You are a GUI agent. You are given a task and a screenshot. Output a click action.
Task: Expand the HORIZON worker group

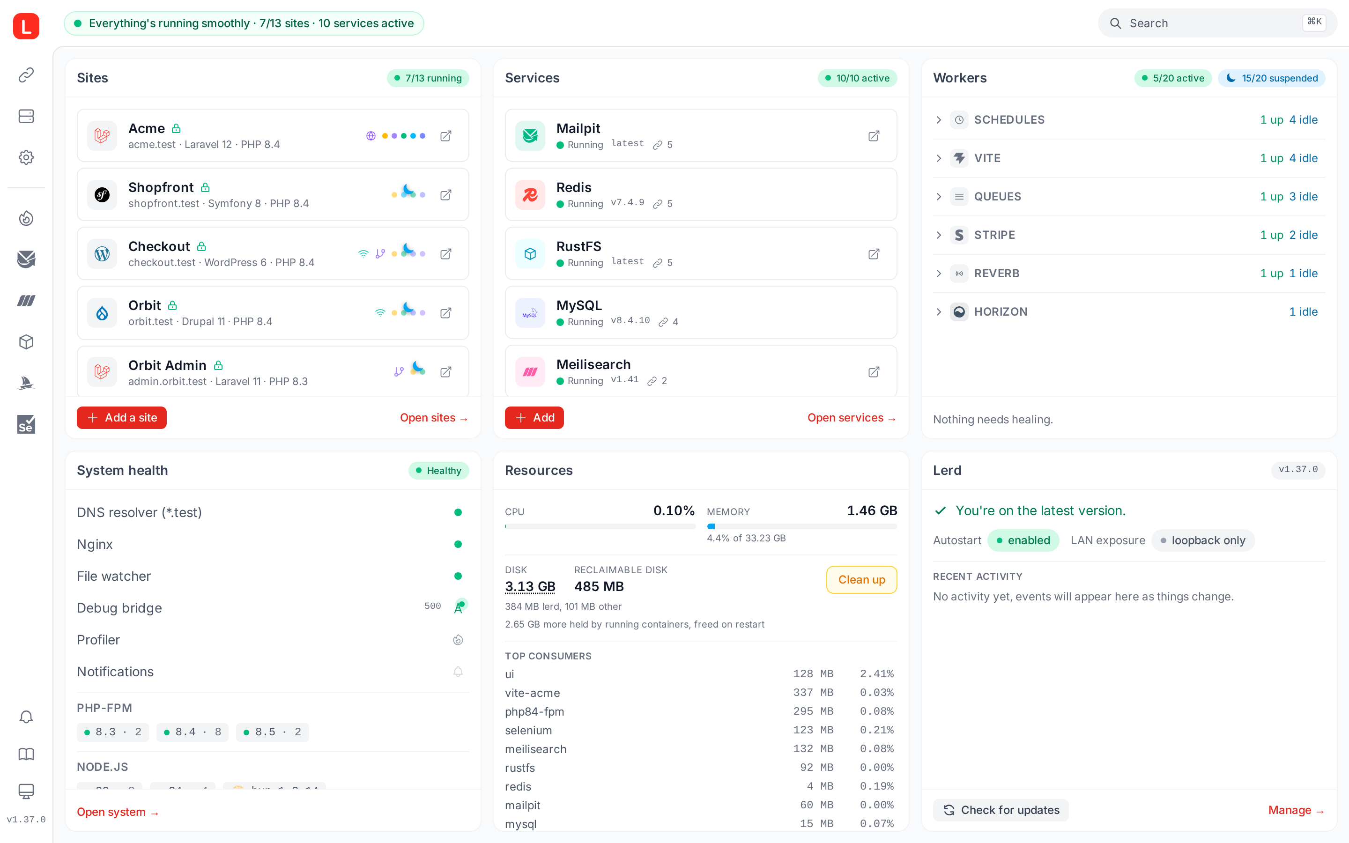pos(1129,311)
